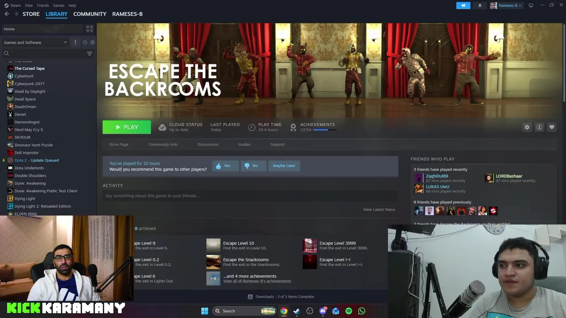
Task: Open the Guides link
Action: [x=244, y=144]
